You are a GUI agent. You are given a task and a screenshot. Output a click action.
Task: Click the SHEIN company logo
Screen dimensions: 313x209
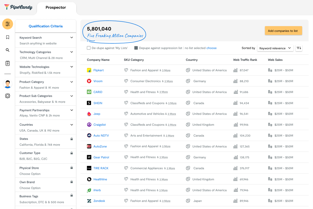pyautogui.click(x=89, y=103)
